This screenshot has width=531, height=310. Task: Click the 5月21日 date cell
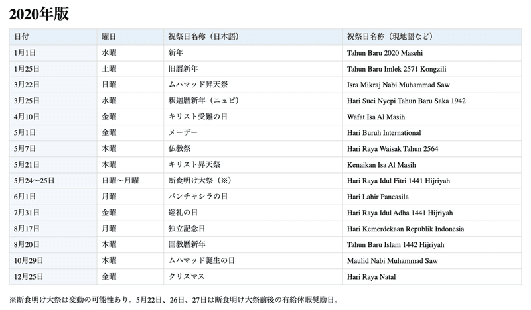coord(53,165)
